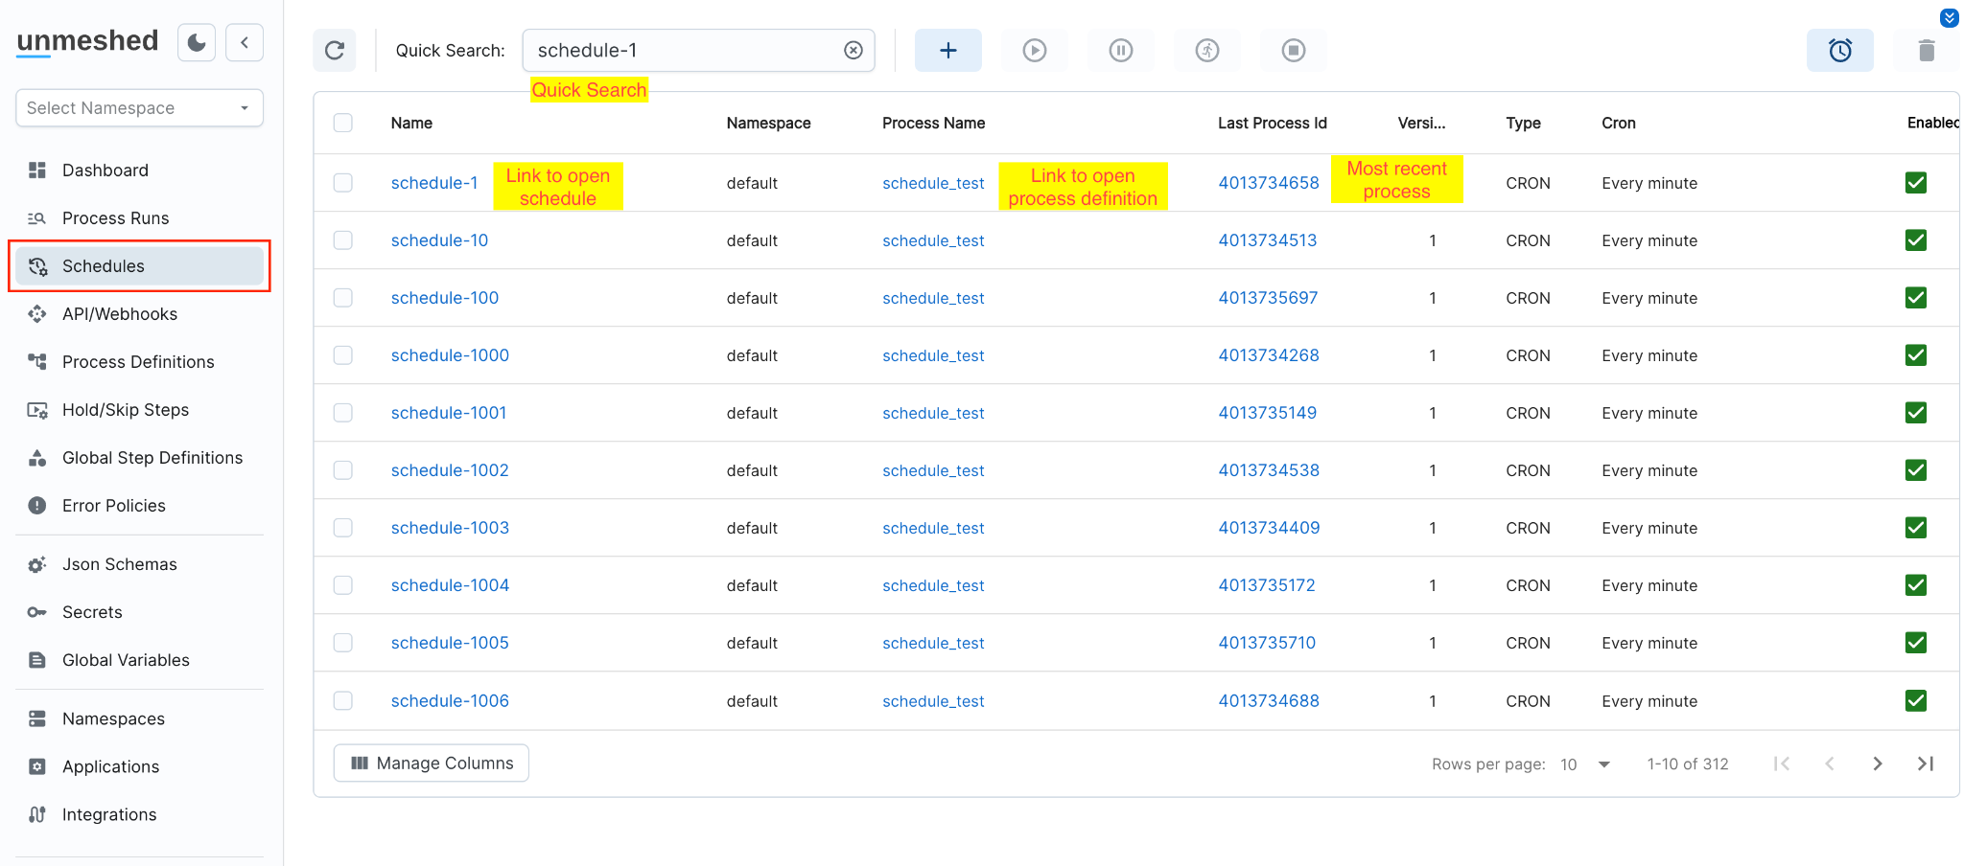Click the Manage Columns button
This screenshot has width=1964, height=866.
point(432,763)
